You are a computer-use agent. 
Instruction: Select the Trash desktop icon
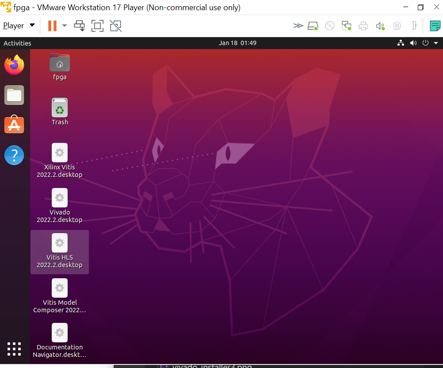(60, 111)
